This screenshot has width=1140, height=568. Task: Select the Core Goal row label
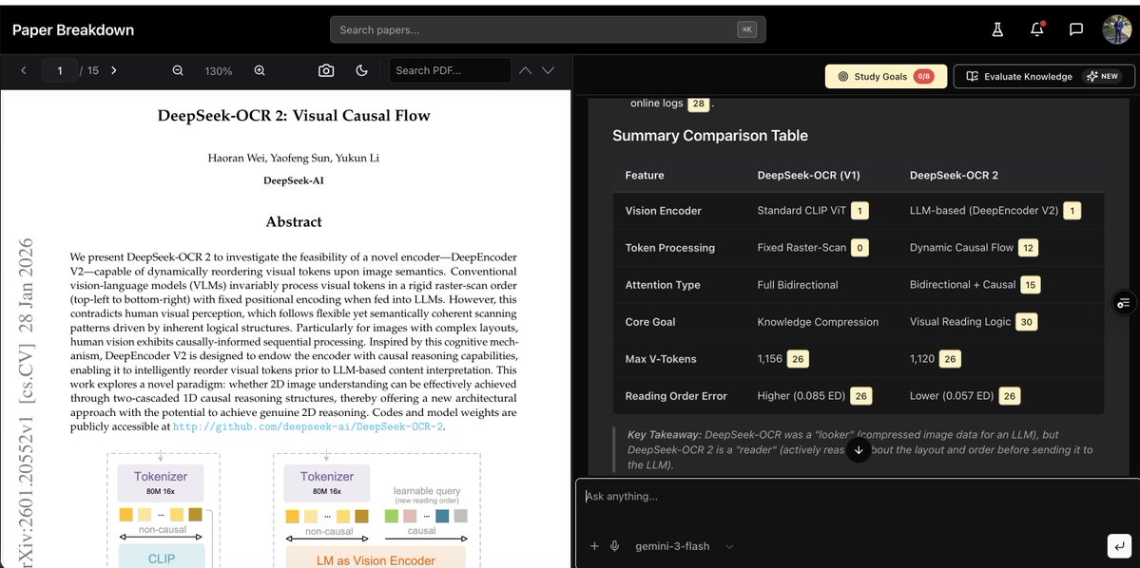(650, 322)
